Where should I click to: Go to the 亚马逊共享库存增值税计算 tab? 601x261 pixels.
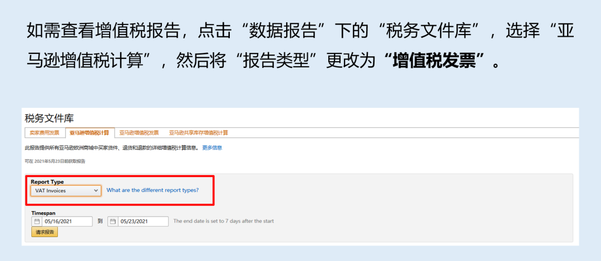point(199,132)
